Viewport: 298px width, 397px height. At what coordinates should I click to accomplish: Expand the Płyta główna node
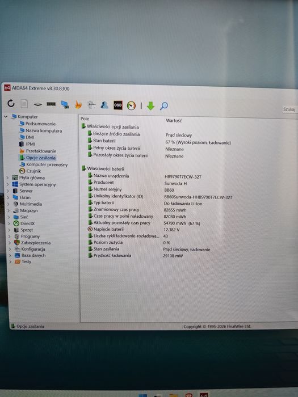click(x=7, y=178)
